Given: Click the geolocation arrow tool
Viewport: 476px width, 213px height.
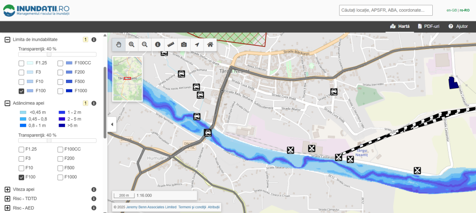Looking at the screenshot, I should [197, 45].
